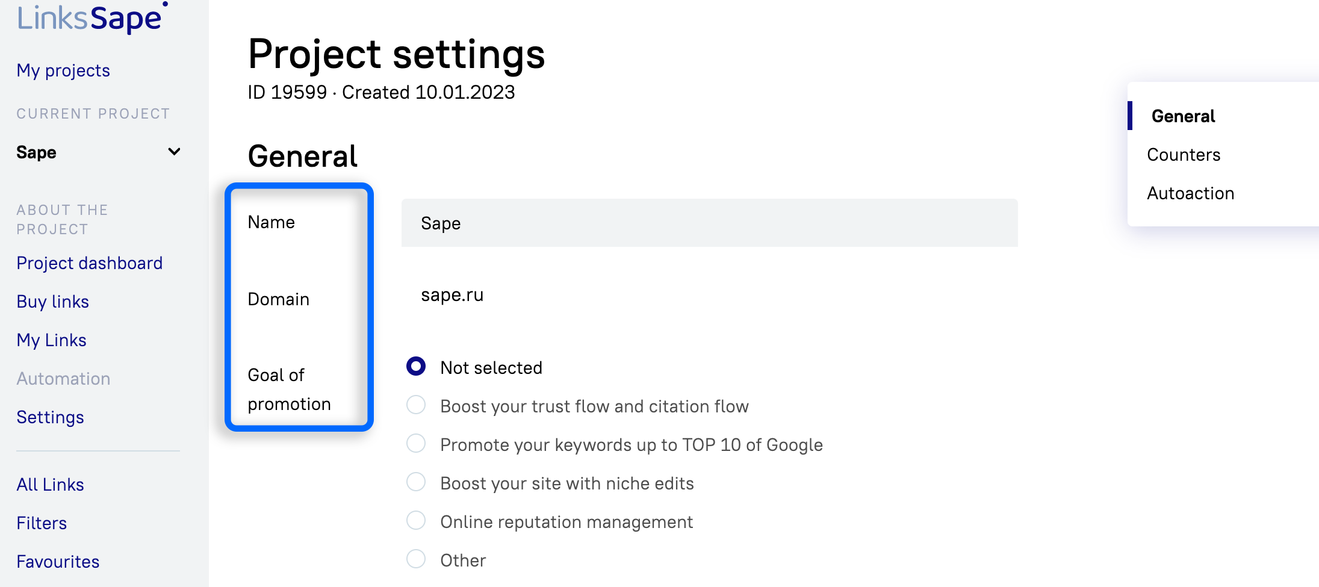The height and width of the screenshot is (587, 1319).
Task: Jump to Autoaction section in right menu
Action: pos(1190,193)
